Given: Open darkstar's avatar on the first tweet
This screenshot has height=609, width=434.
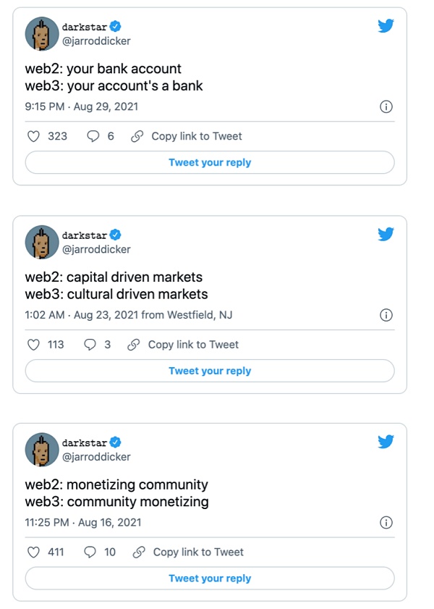Looking at the screenshot, I should point(42,34).
